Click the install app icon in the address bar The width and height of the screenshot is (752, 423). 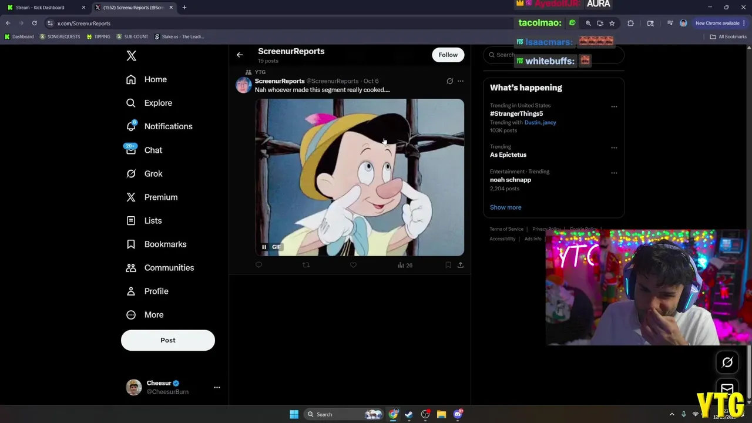click(600, 23)
